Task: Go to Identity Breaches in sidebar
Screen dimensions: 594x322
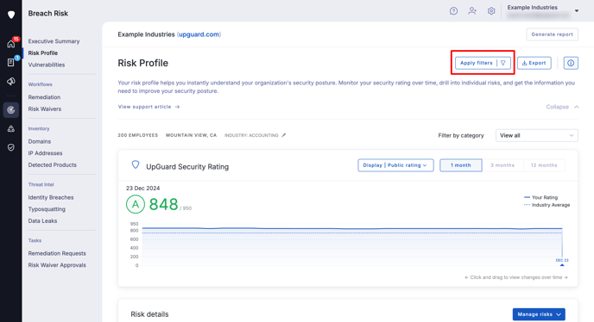Action: pos(51,197)
